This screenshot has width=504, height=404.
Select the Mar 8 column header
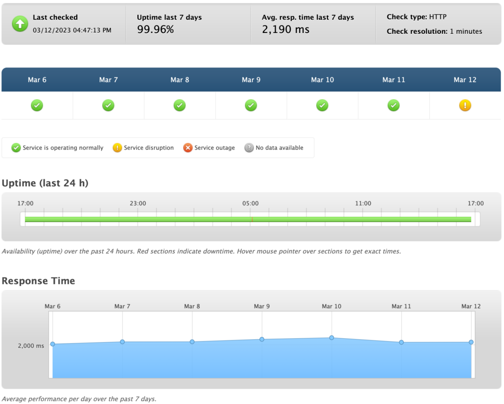pos(180,80)
